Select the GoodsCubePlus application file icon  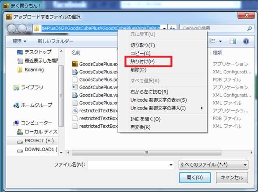(x=75, y=64)
